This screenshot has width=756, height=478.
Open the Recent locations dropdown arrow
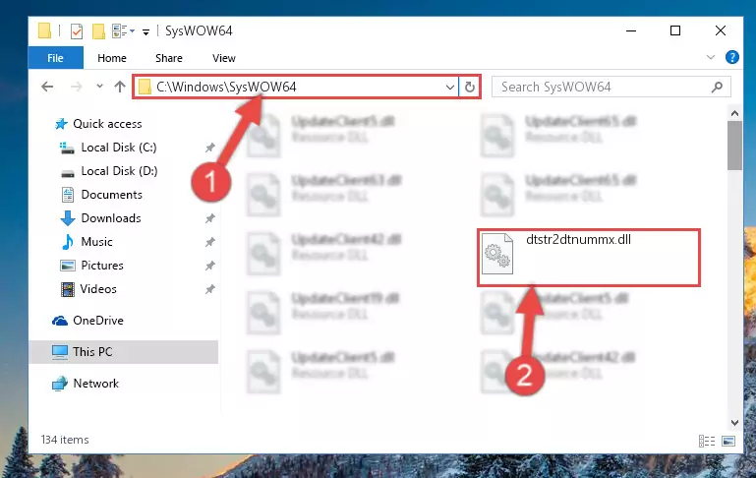100,87
